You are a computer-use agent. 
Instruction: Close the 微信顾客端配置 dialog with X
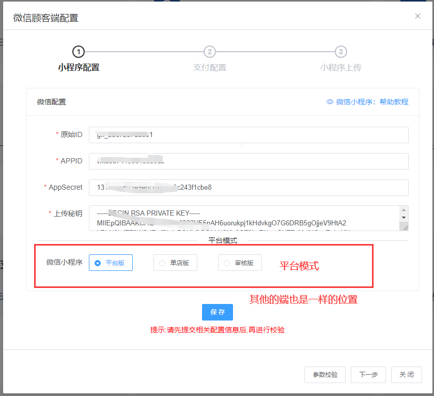(417, 17)
